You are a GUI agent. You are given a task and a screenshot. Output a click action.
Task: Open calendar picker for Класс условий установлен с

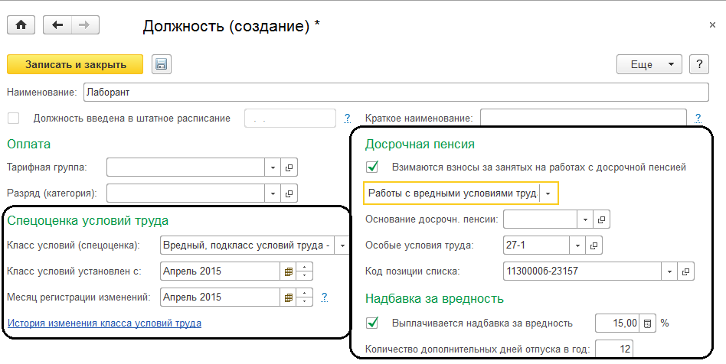(289, 271)
